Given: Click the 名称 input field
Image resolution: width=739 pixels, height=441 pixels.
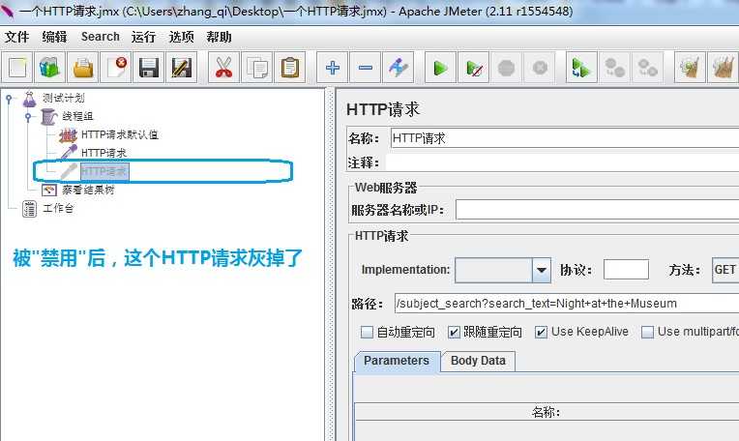Looking at the screenshot, I should click(x=565, y=138).
